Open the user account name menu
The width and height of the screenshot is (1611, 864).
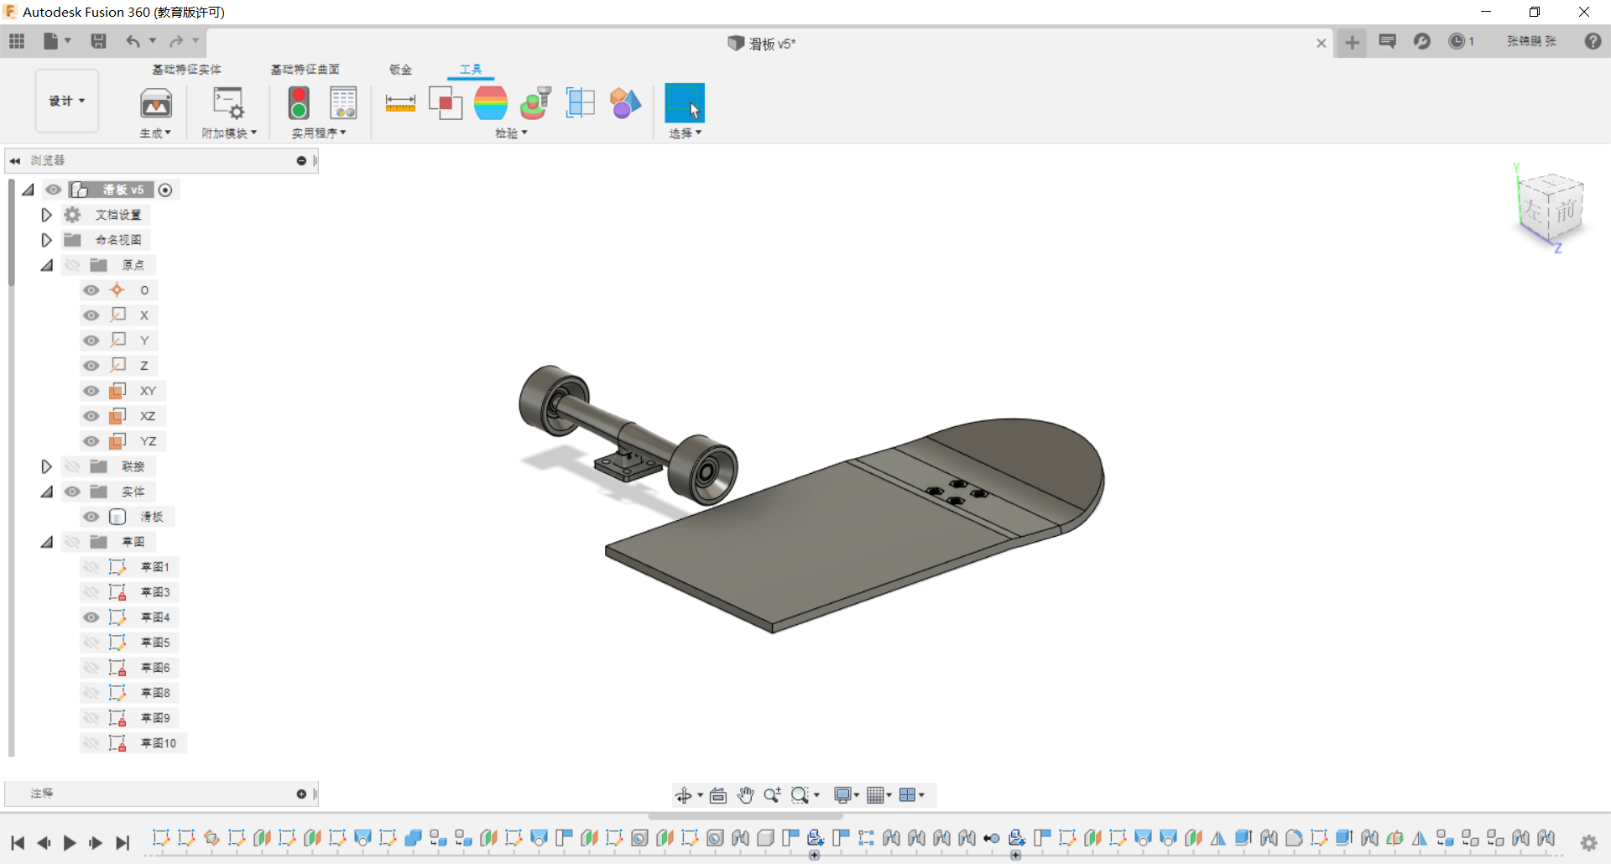[x=1531, y=41]
